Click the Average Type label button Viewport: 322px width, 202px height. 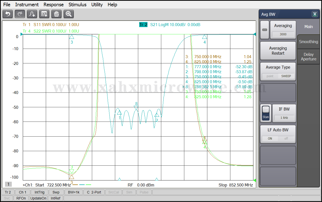[x=278, y=67]
